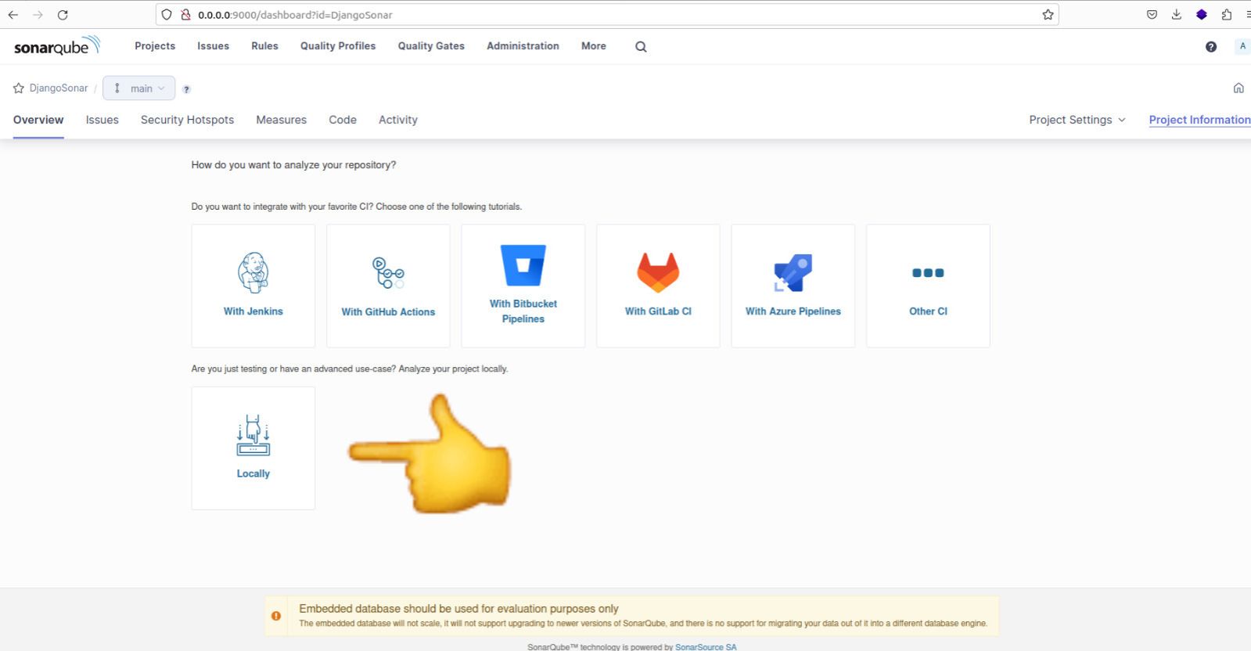Switch to the Code tab
This screenshot has height=651, width=1251.
(x=343, y=120)
